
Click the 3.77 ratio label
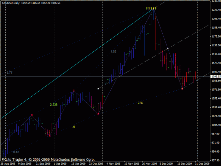(x=10, y=73)
